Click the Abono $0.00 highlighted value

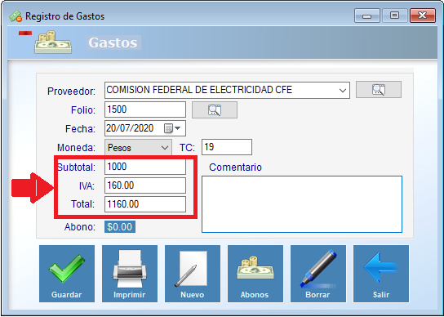coord(120,227)
